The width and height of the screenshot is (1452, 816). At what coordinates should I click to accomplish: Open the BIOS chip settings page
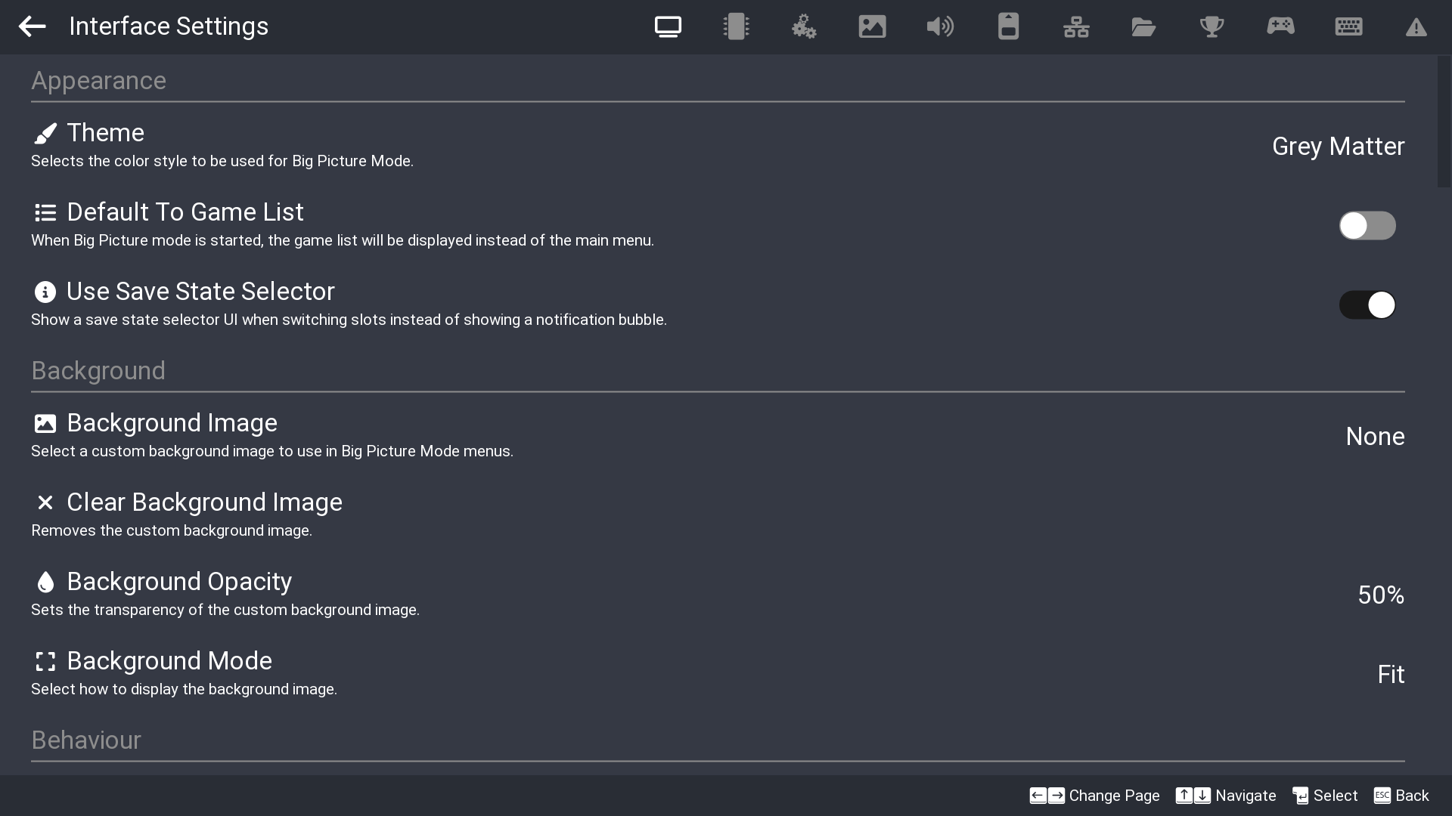click(735, 26)
